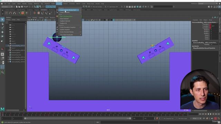Select Translate Y attribute in Channel Box

(206, 26)
